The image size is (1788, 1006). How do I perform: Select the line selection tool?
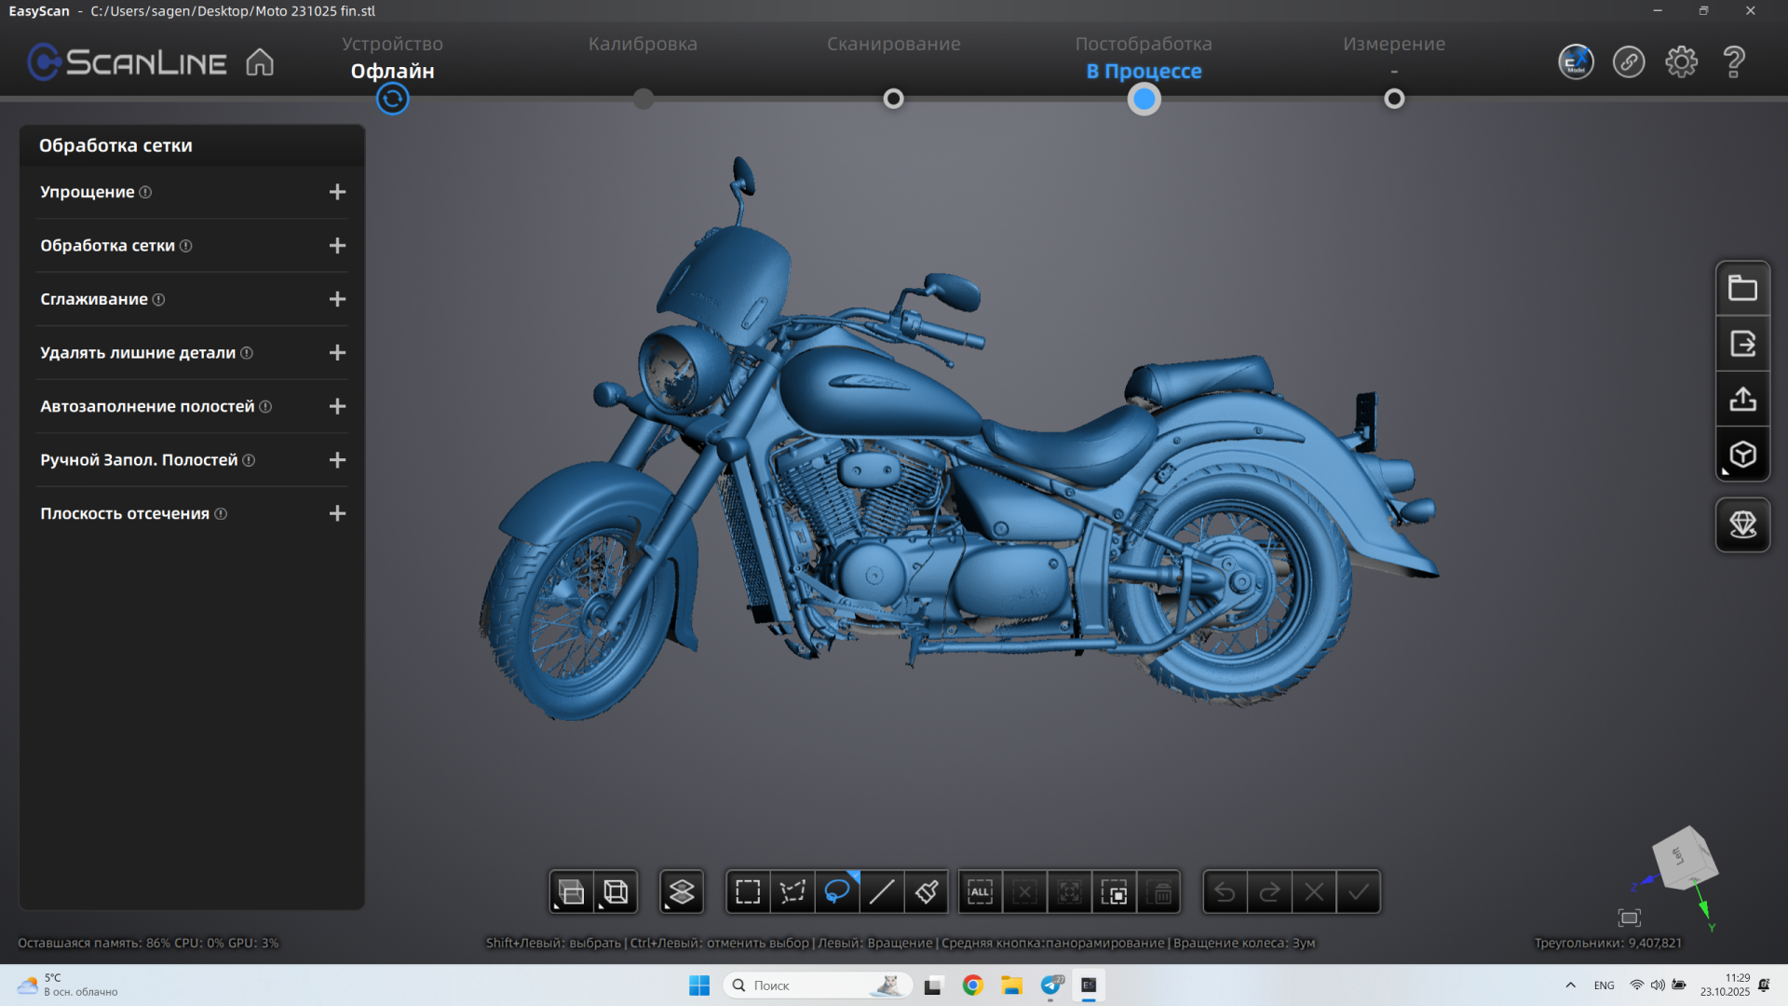click(x=882, y=892)
